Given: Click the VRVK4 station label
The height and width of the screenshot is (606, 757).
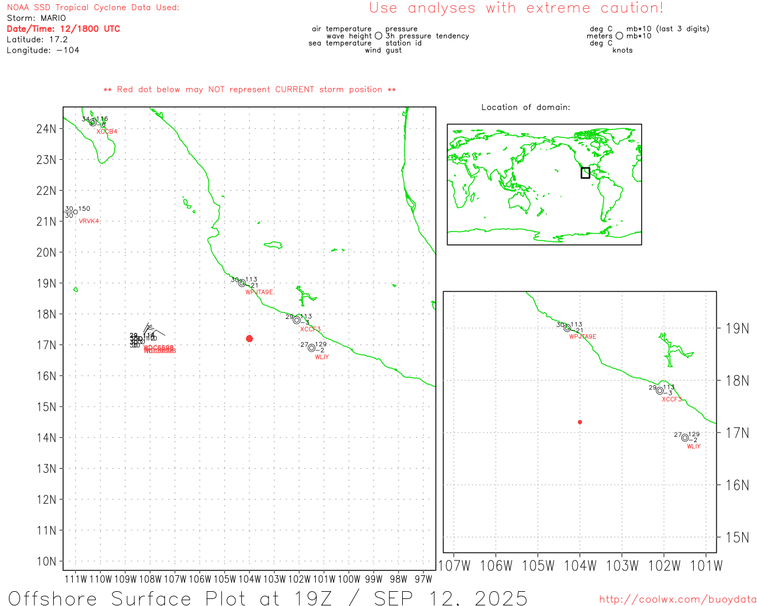Looking at the screenshot, I should [x=89, y=221].
